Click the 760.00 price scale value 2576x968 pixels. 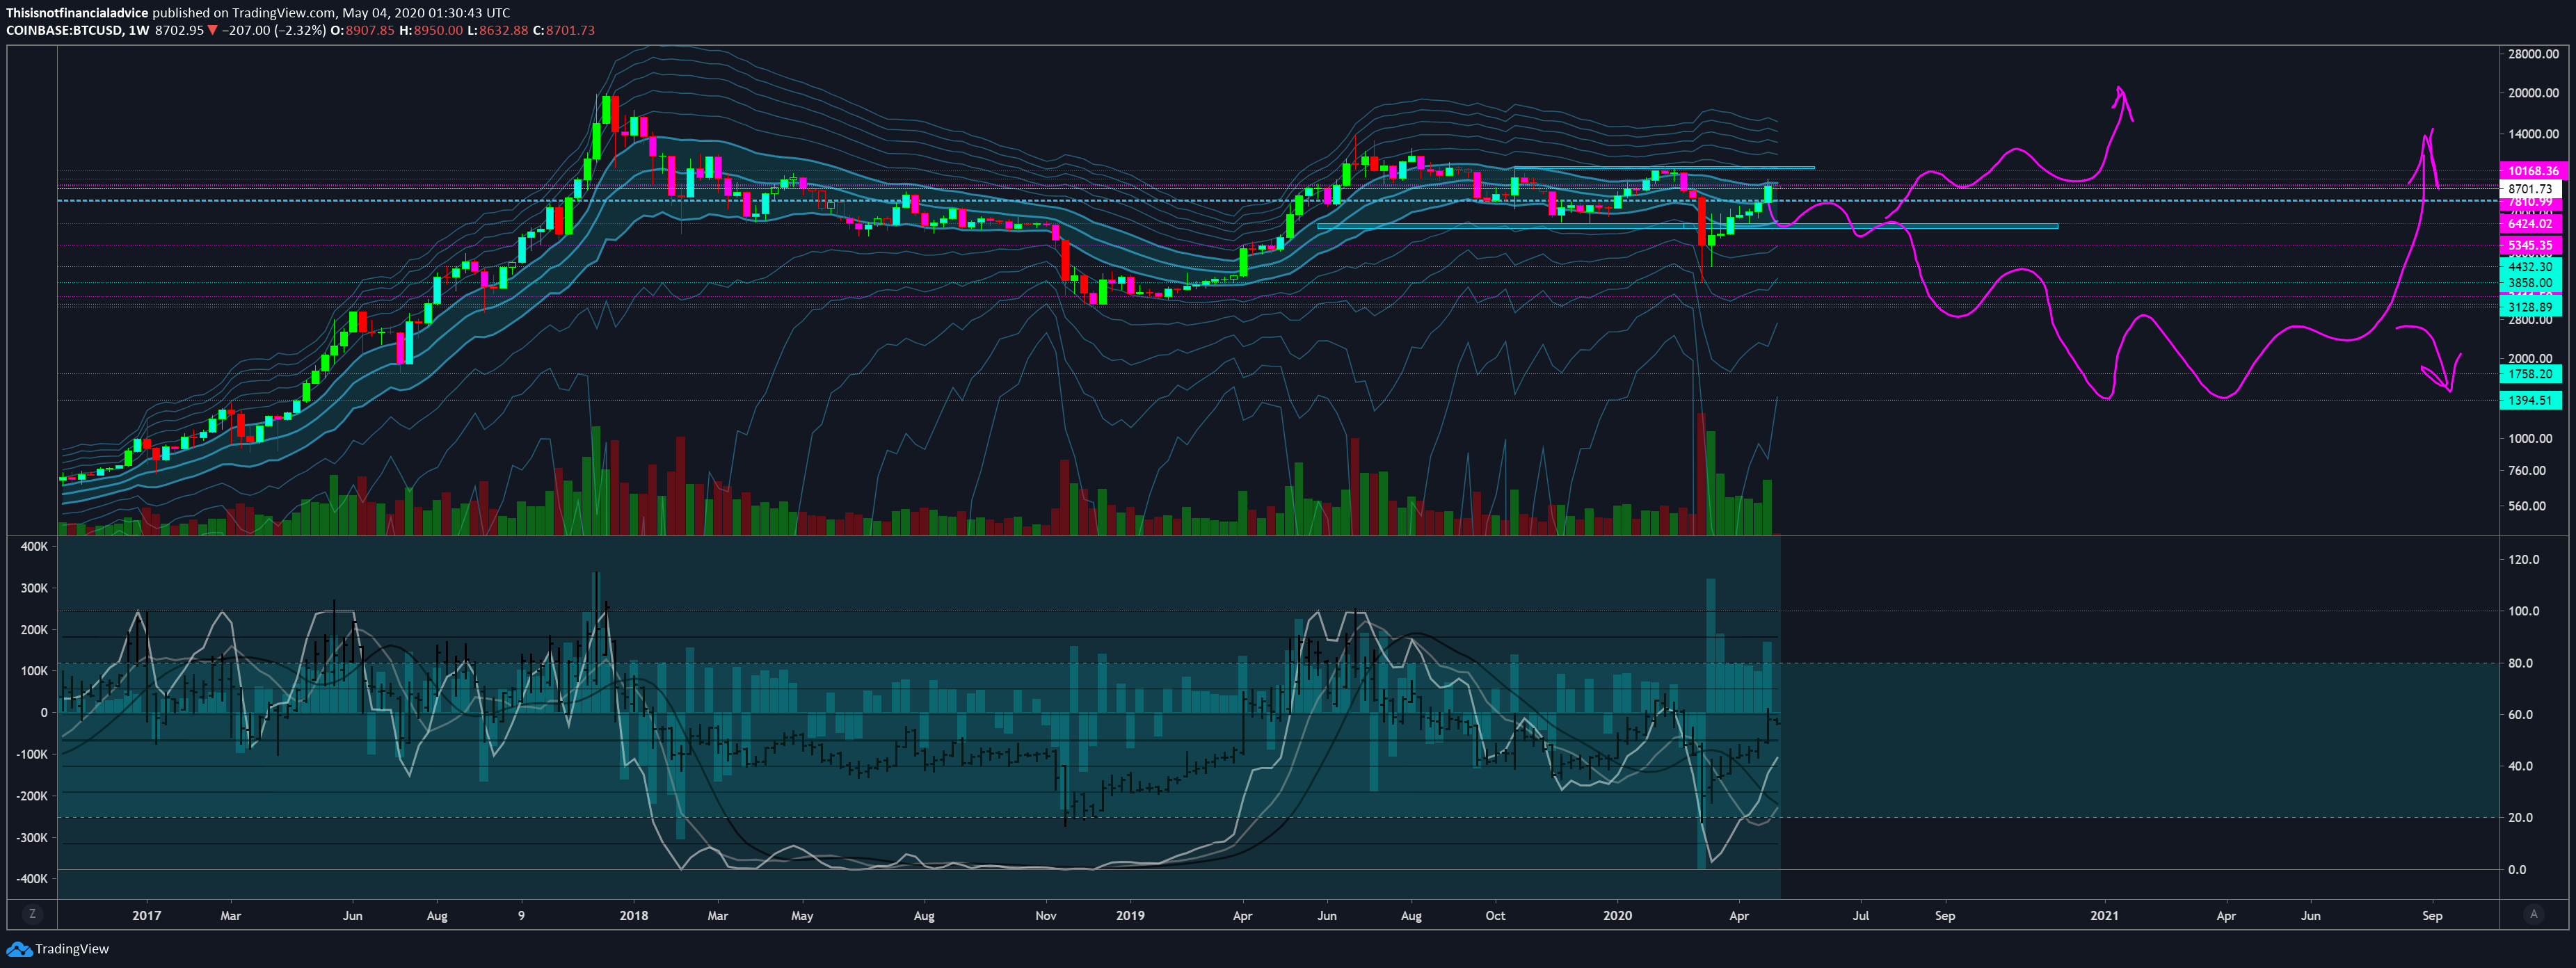tap(2527, 470)
